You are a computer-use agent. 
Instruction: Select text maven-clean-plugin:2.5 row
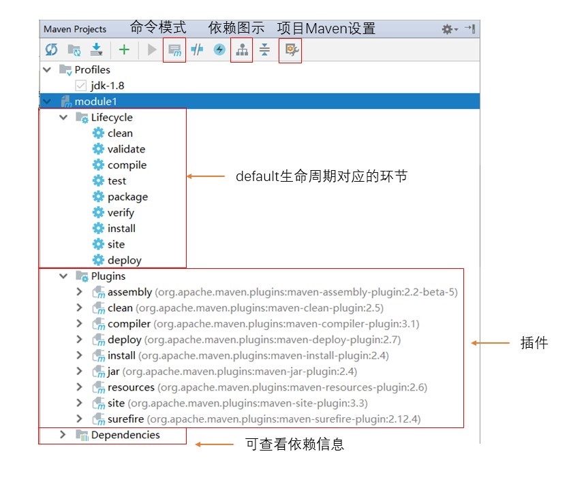(x=260, y=308)
